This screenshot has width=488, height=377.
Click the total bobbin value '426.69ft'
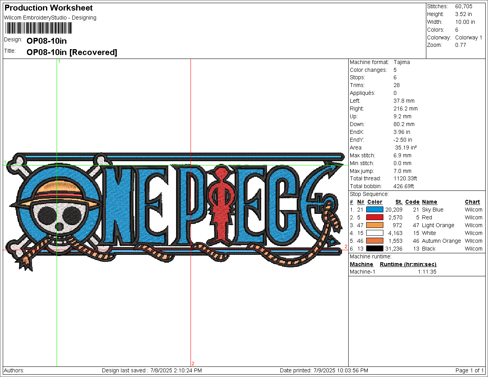404,186
